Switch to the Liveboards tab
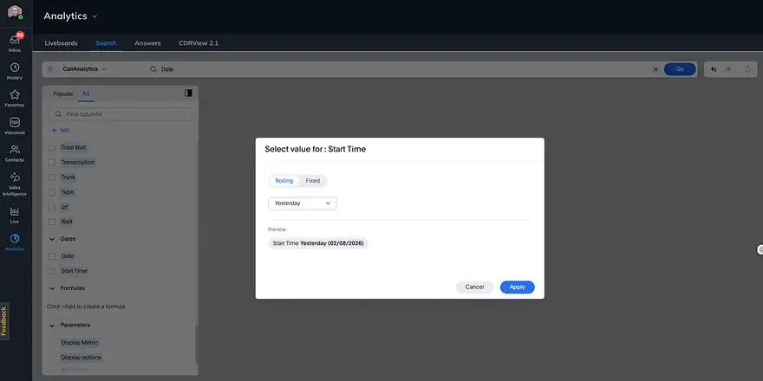763x381 pixels. 61,42
